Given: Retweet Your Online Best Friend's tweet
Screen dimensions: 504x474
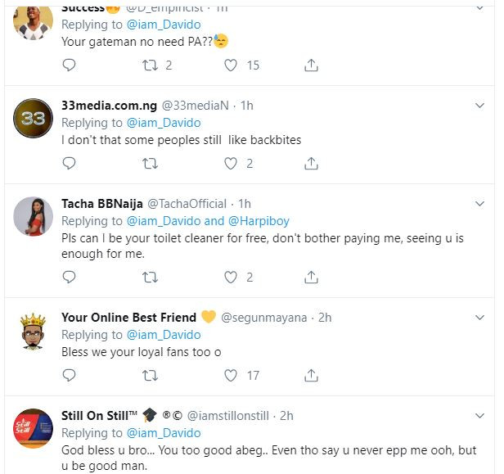Looking at the screenshot, I should 150,376.
